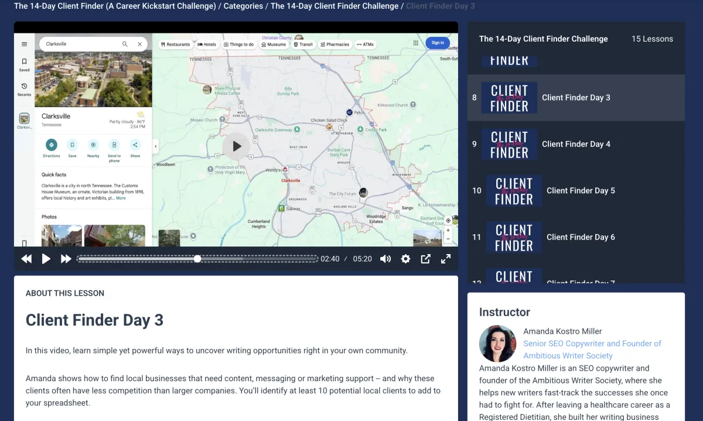Click the Nearby icon button
The image size is (703, 421).
(x=93, y=145)
